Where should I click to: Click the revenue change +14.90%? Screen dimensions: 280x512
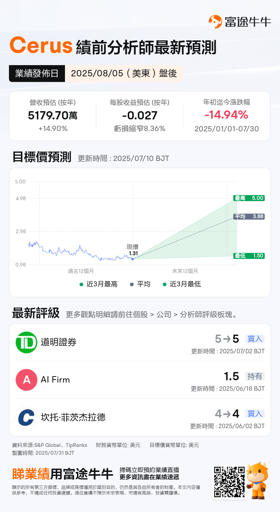[x=53, y=129]
